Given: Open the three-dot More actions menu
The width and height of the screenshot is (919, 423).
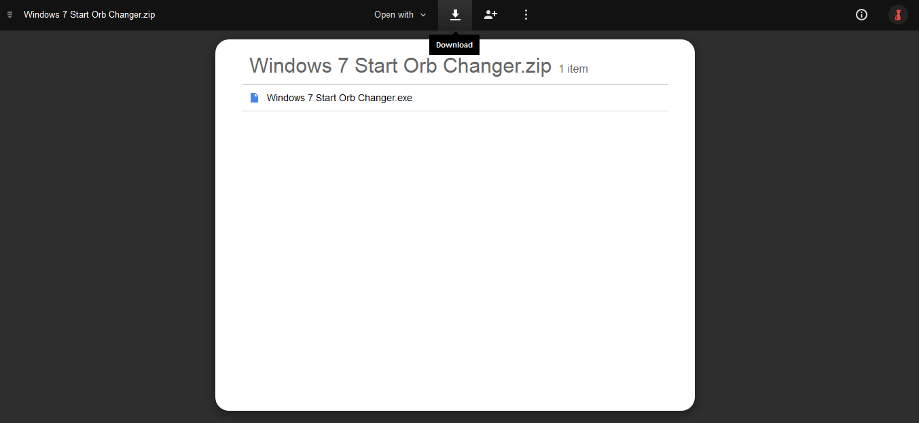Looking at the screenshot, I should click(526, 15).
